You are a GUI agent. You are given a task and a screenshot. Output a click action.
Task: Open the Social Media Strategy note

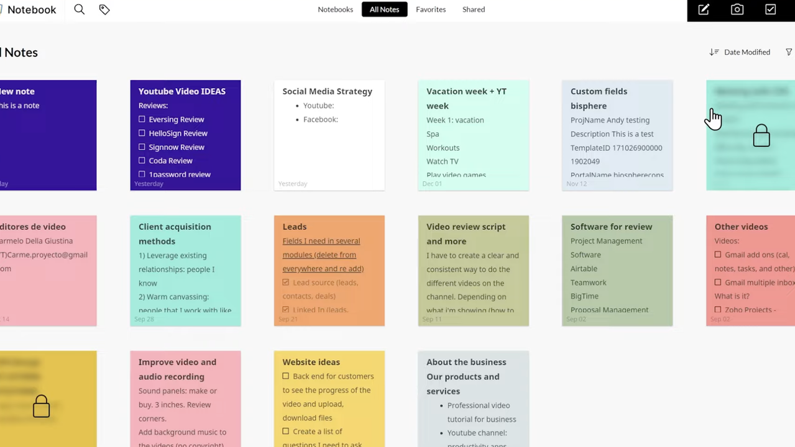329,143
